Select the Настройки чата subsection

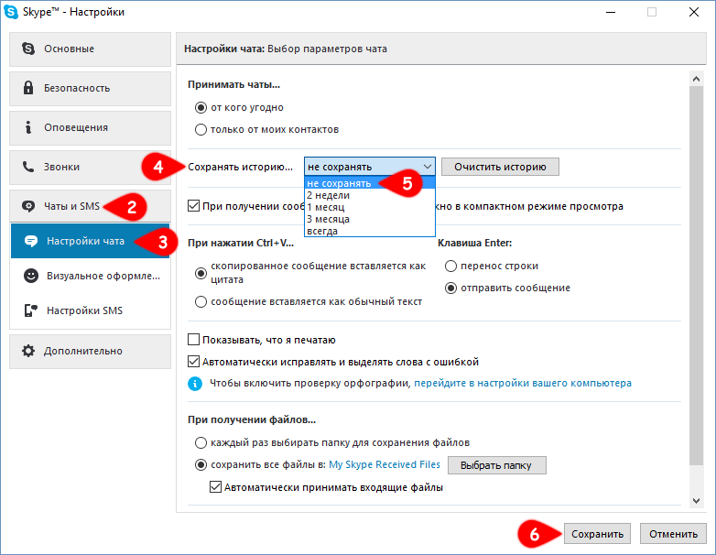pyautogui.click(x=90, y=241)
